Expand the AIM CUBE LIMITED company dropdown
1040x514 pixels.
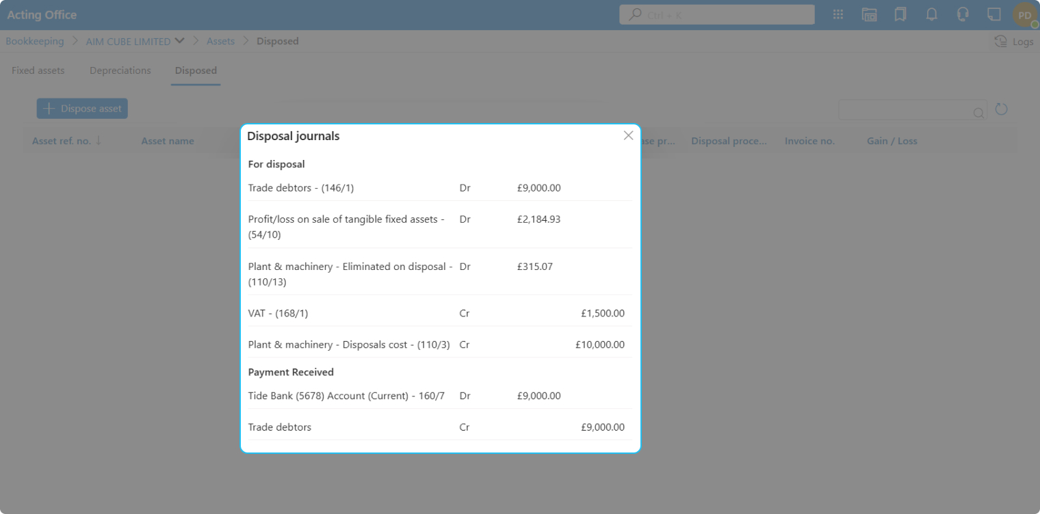coord(179,41)
